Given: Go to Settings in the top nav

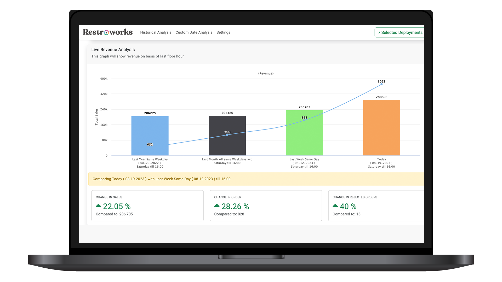Looking at the screenshot, I should tap(223, 32).
